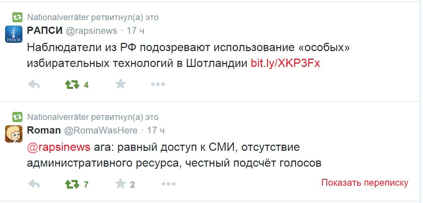Screen dimensions: 423x203
Task: Retweet the РАПСИ tweet
Action: [72, 85]
